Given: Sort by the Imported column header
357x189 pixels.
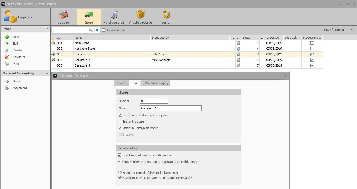Looking at the screenshot, I should point(274,38).
